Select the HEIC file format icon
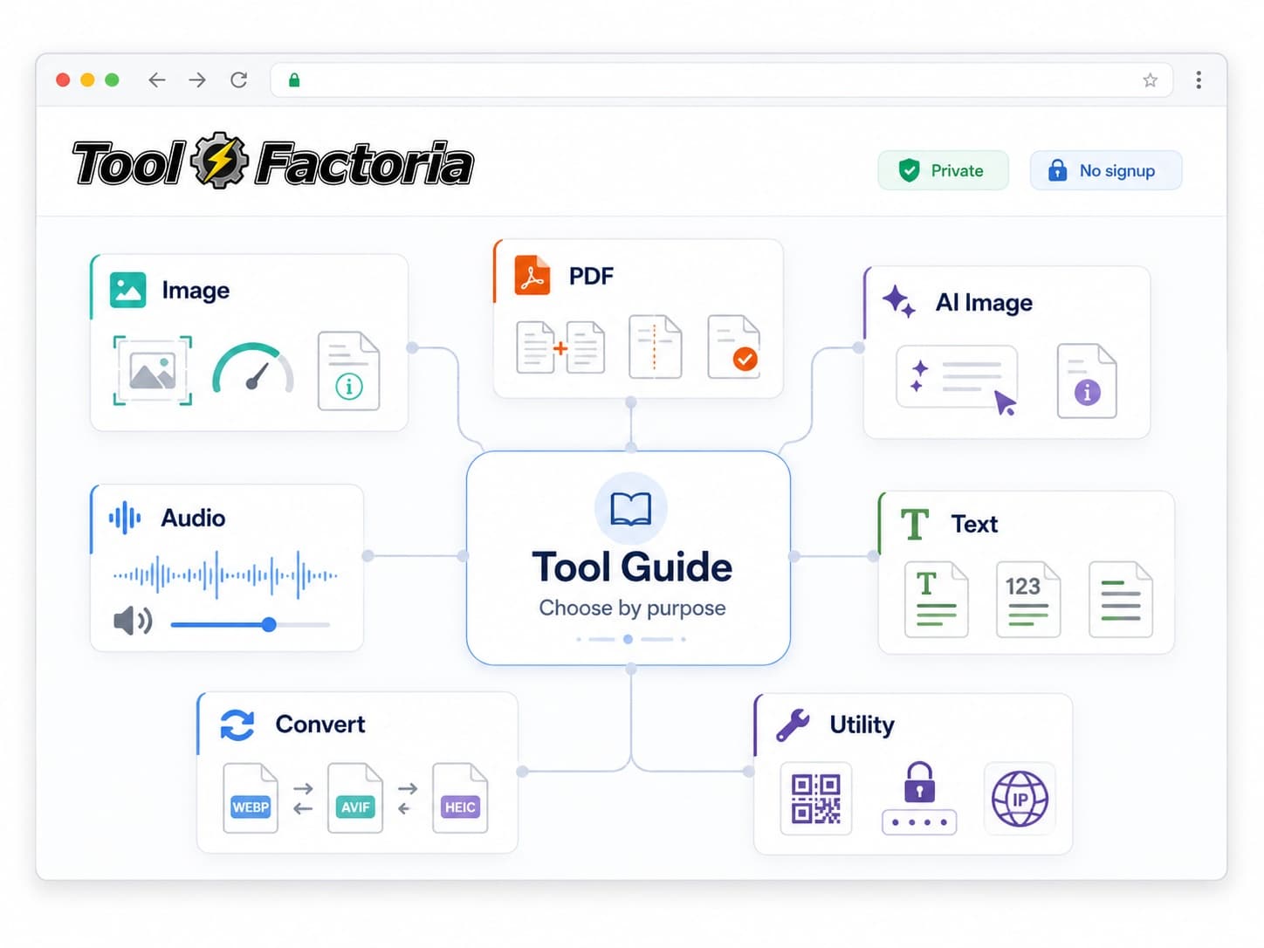Image resolution: width=1264 pixels, height=948 pixels. (x=460, y=798)
